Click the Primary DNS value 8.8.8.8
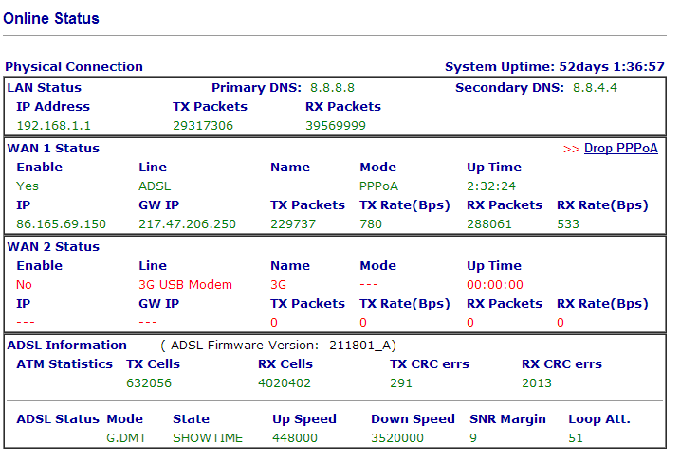680x461 pixels. (332, 88)
